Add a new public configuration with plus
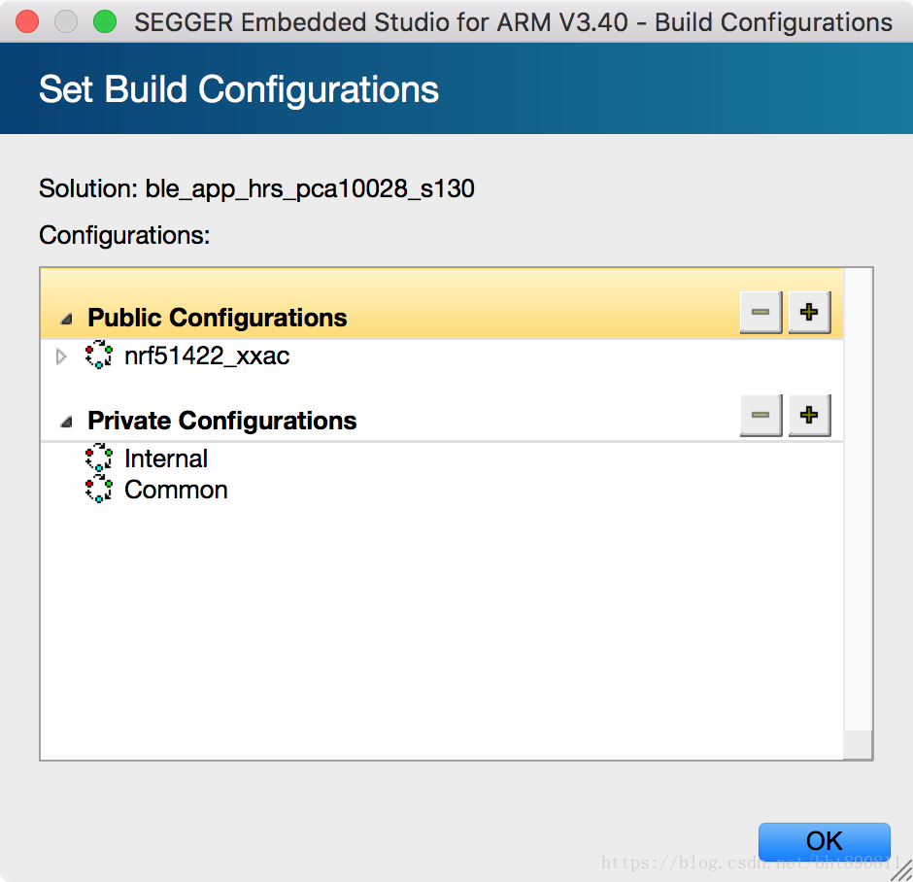The width and height of the screenshot is (913, 882). [809, 312]
